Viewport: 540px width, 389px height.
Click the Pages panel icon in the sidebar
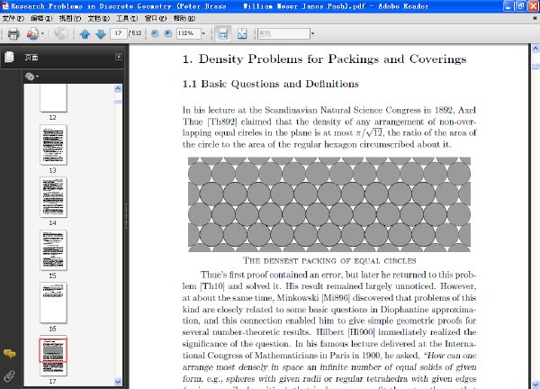[x=9, y=57]
